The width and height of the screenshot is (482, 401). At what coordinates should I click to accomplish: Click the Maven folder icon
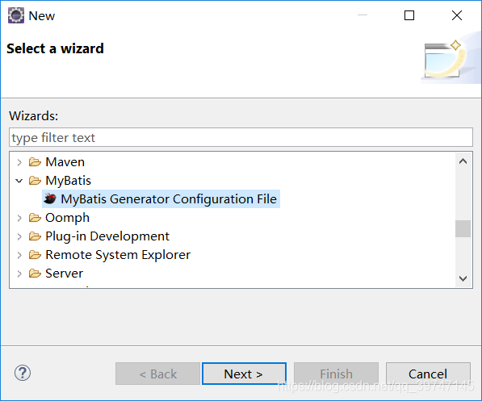click(x=35, y=162)
